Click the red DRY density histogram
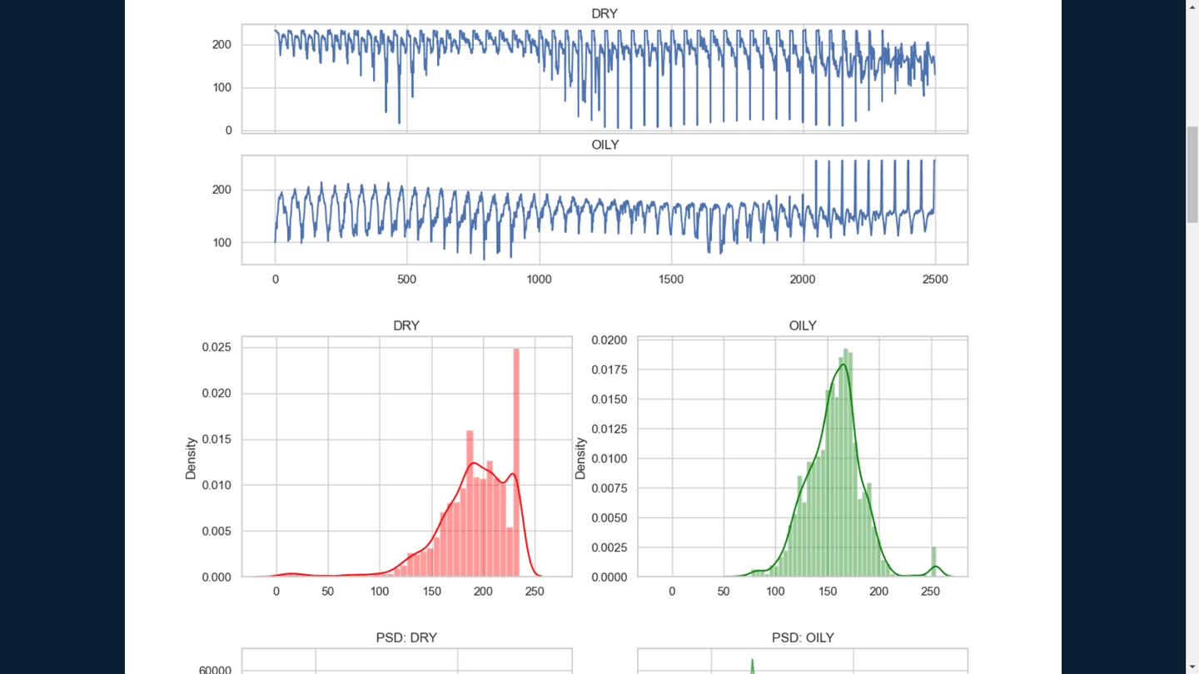The height and width of the screenshot is (674, 1199). (x=406, y=456)
